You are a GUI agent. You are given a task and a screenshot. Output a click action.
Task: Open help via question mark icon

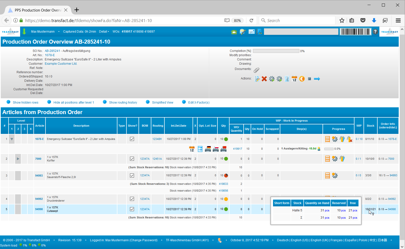[x=375, y=32]
